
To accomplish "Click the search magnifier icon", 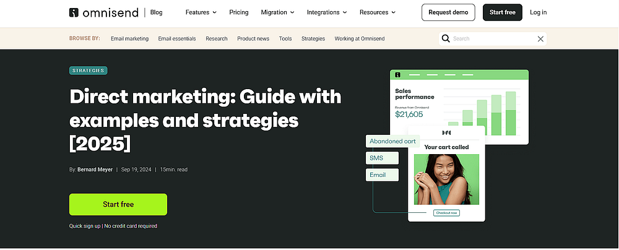I will (446, 38).
